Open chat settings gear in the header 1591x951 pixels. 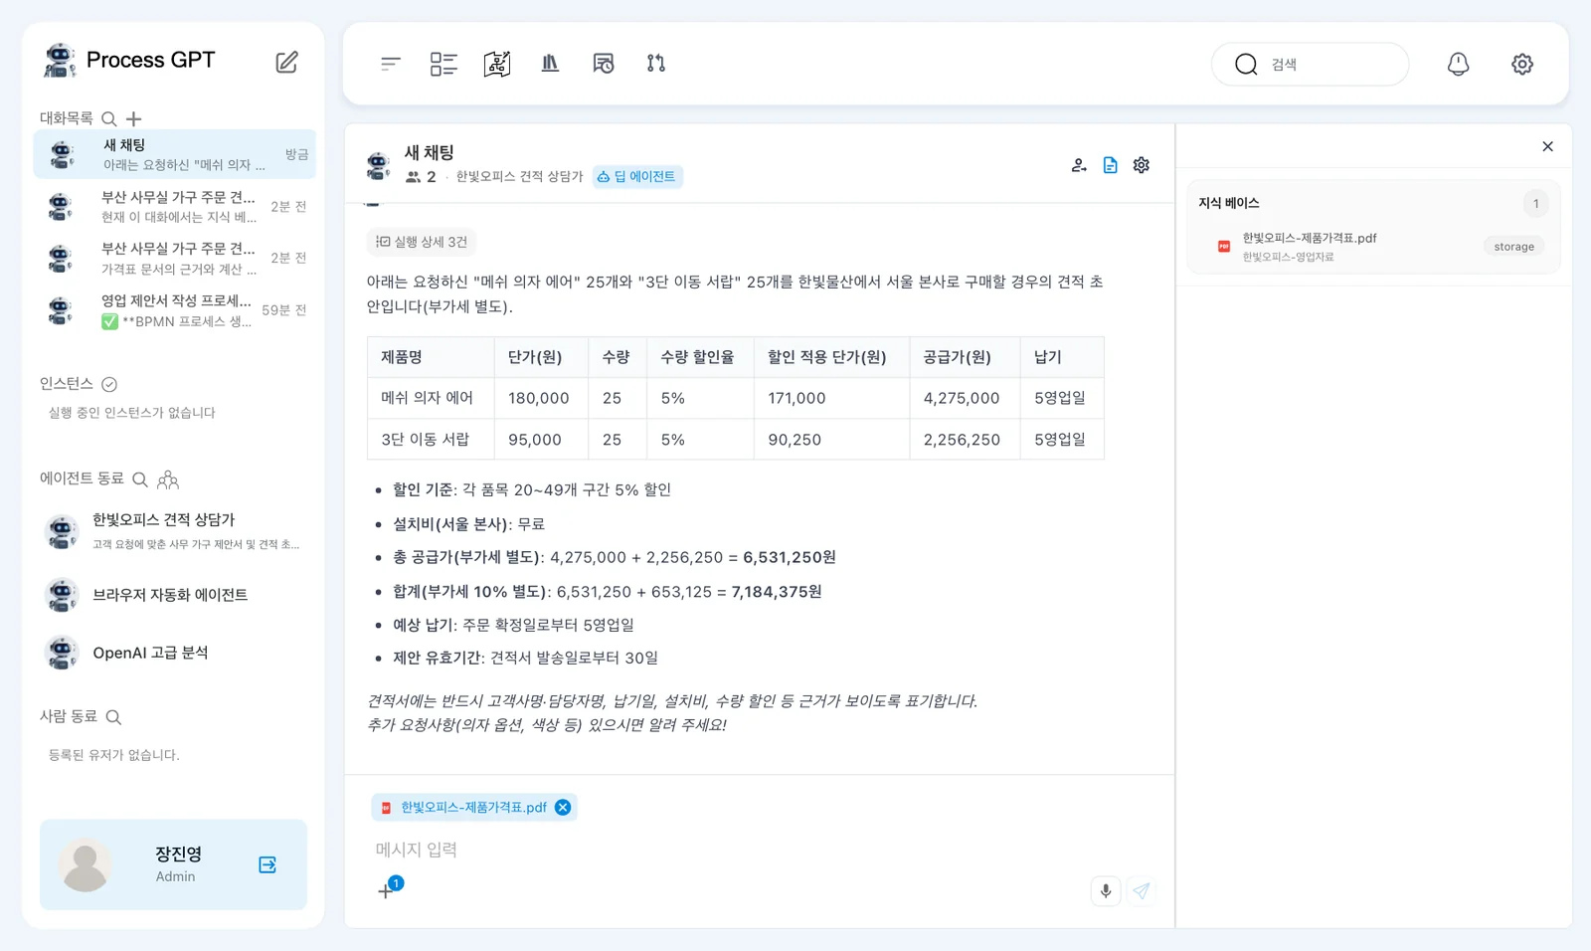(1142, 165)
